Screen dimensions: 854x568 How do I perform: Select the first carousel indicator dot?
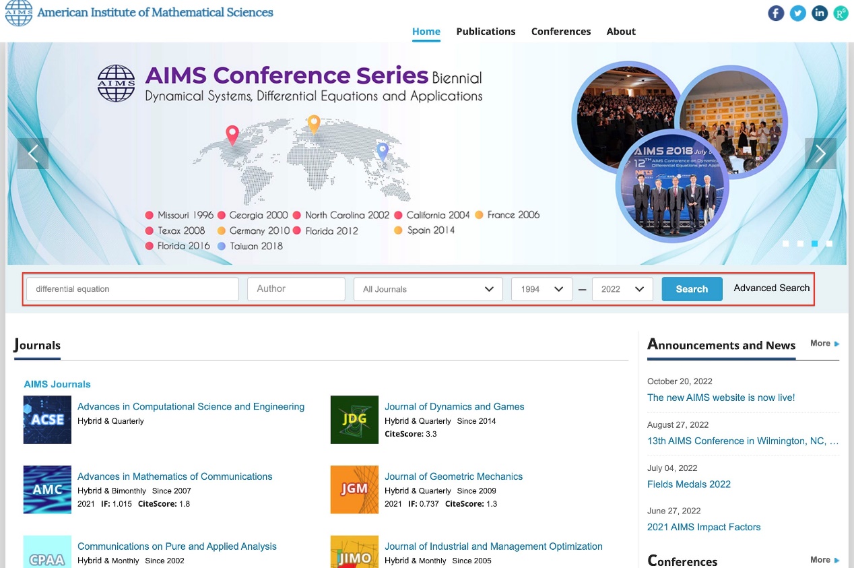(785, 244)
